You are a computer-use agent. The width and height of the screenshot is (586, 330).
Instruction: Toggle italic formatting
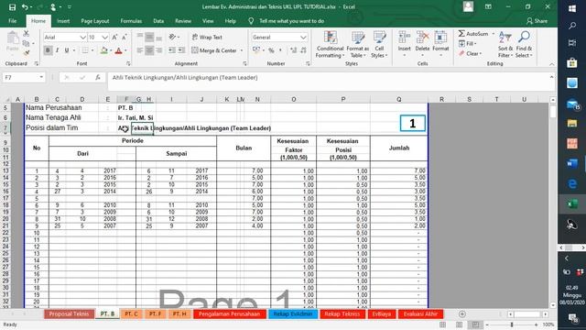tap(57, 50)
